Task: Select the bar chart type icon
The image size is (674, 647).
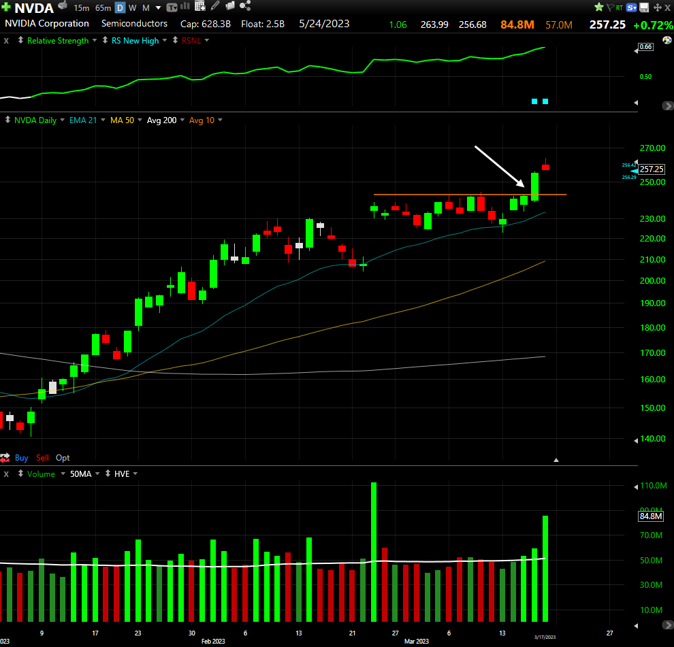Action: (x=185, y=6)
